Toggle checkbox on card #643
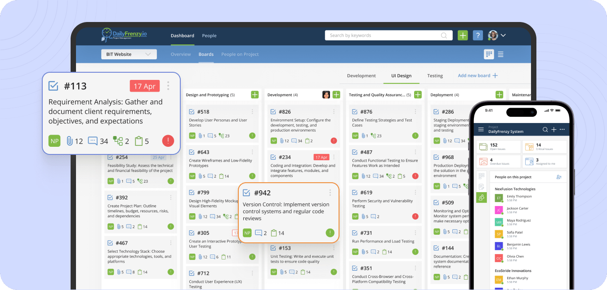The image size is (607, 290). click(192, 152)
